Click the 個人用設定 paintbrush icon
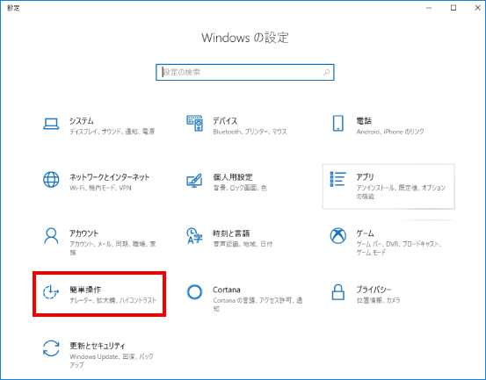The width and height of the screenshot is (486, 380). 194,181
